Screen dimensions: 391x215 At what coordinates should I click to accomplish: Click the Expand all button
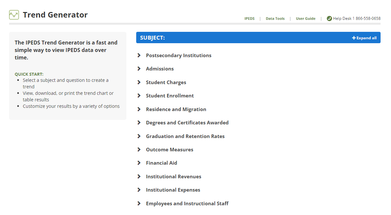364,38
